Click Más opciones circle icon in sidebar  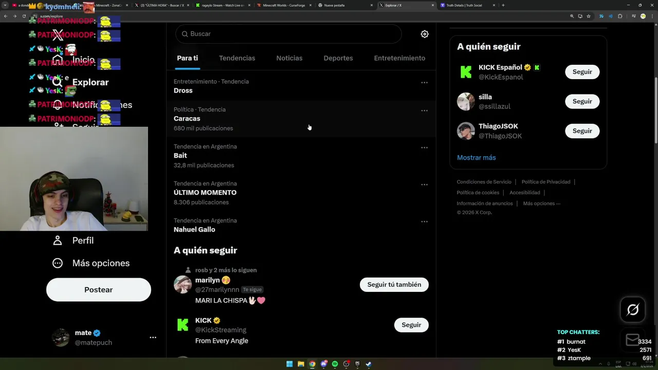click(x=58, y=263)
